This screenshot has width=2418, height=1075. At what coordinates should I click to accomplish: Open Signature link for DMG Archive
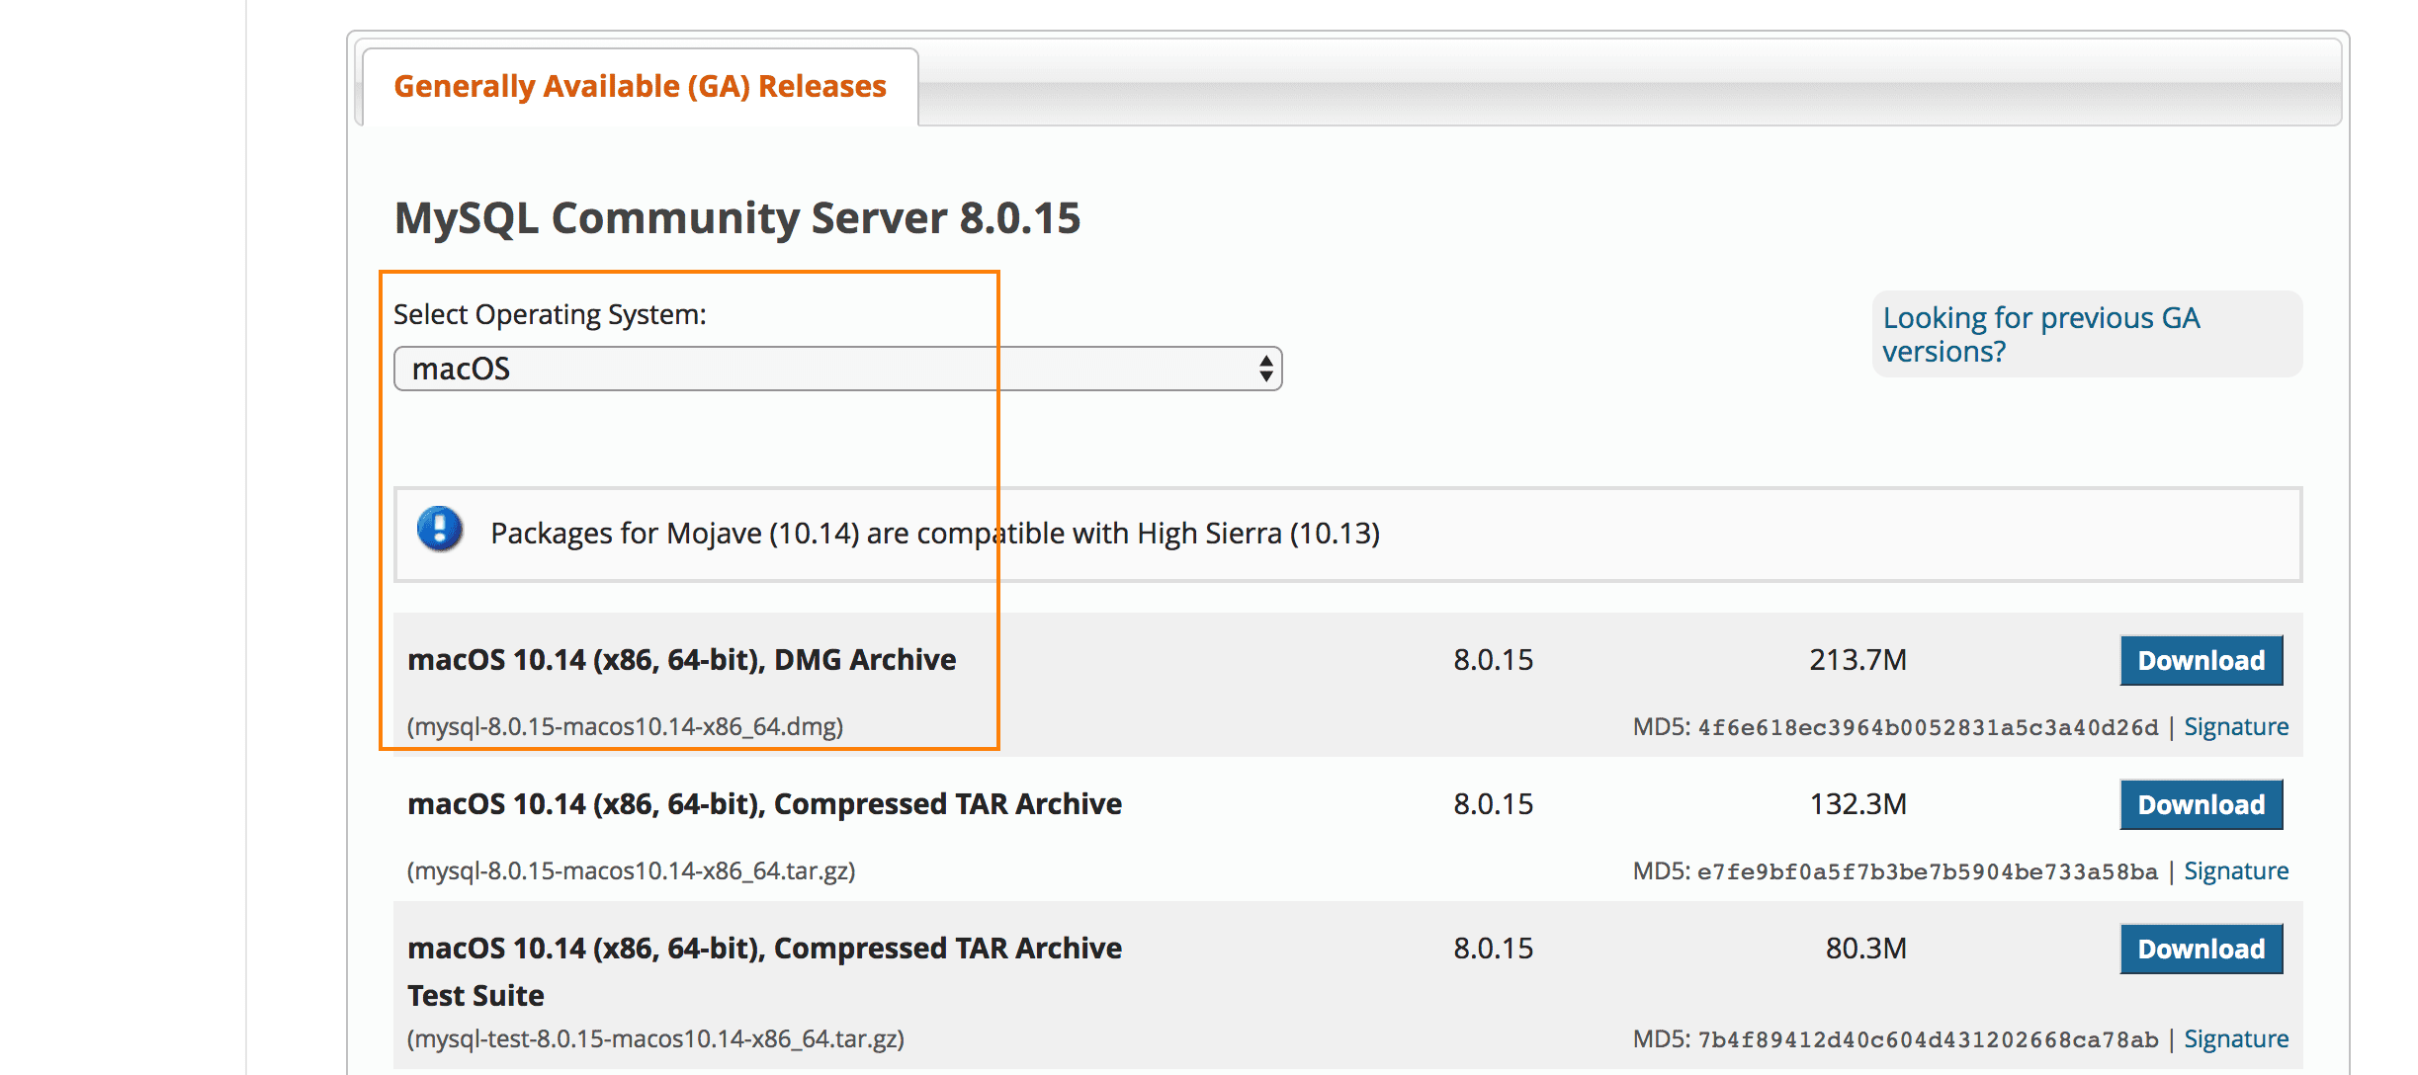[x=2235, y=727]
